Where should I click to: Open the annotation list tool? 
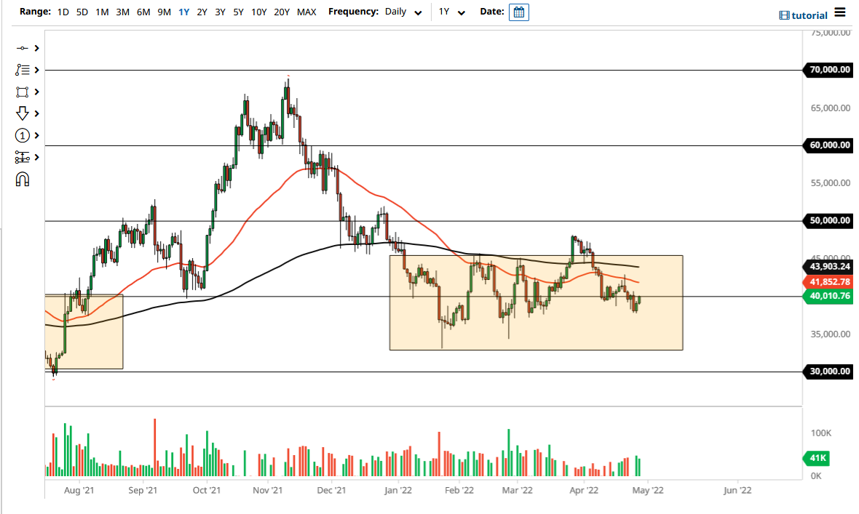pos(22,70)
